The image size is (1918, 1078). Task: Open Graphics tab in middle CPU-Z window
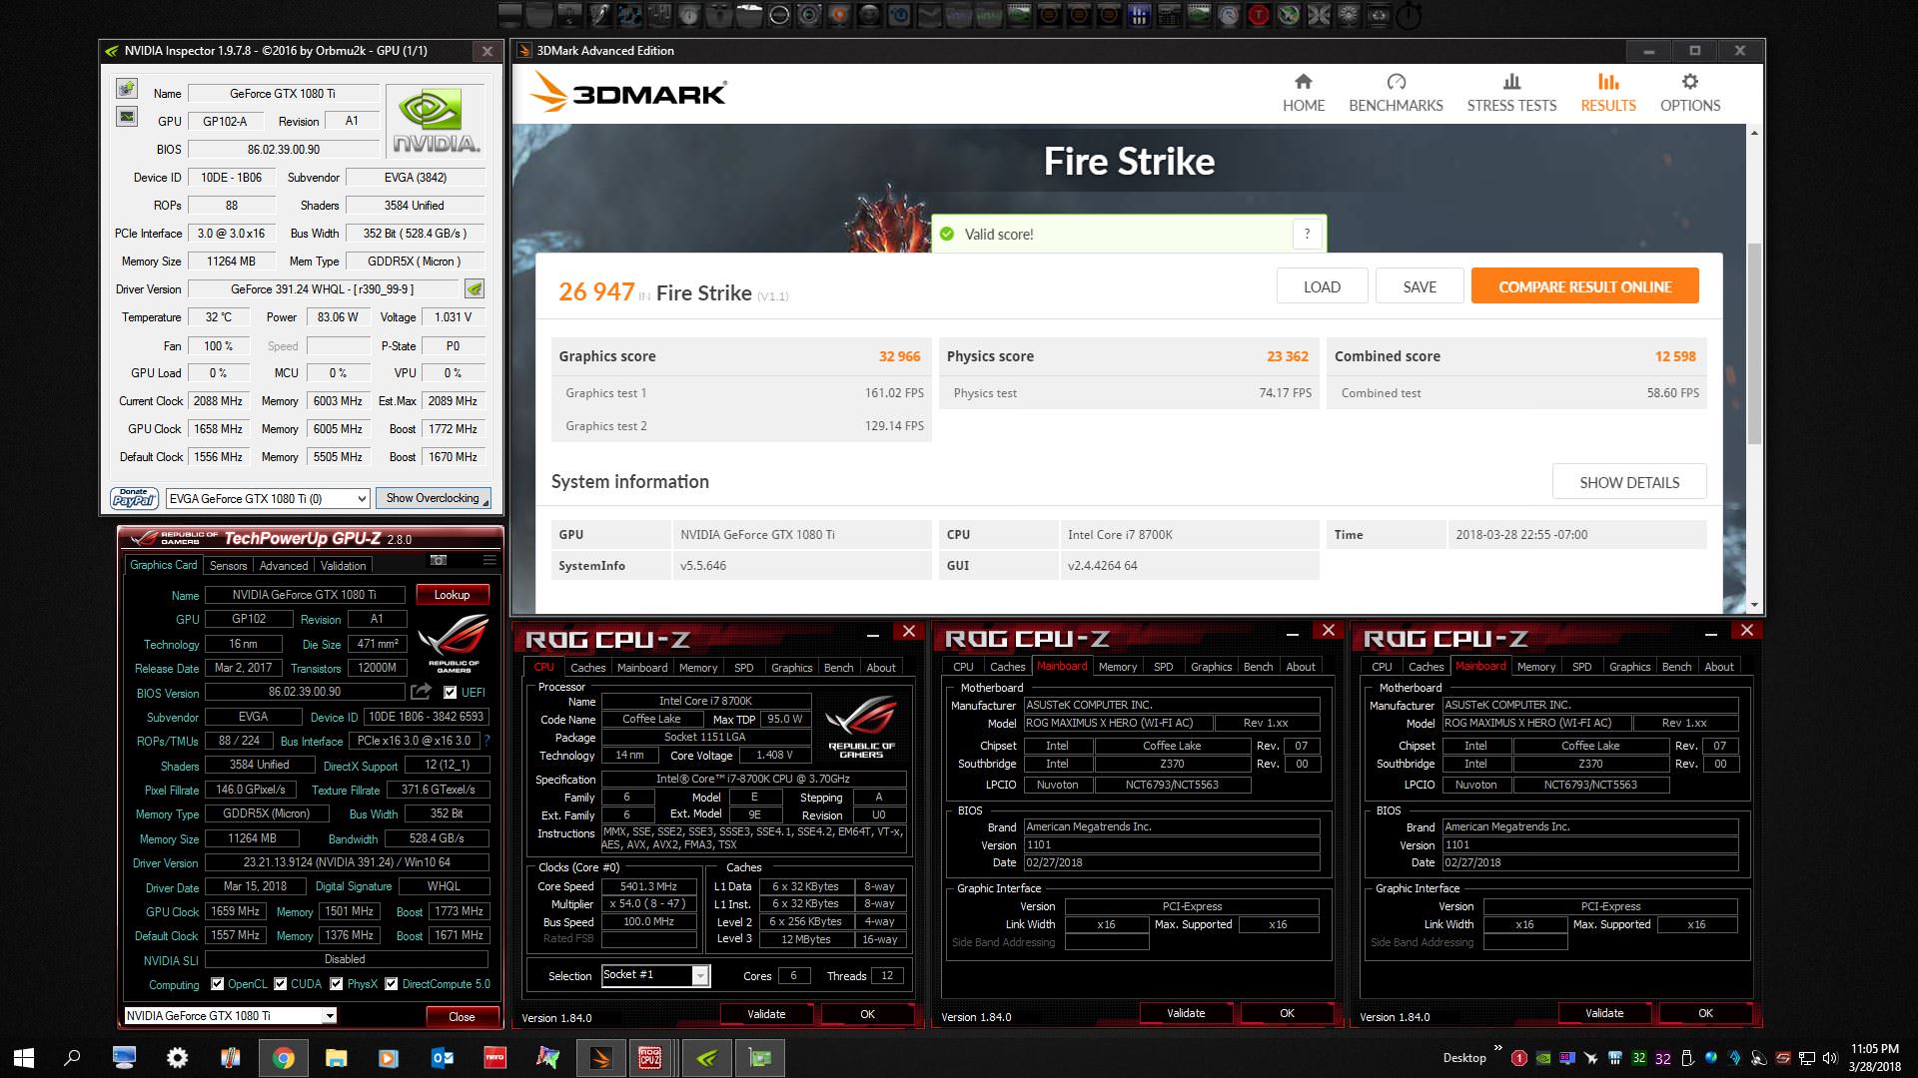[x=1211, y=666]
